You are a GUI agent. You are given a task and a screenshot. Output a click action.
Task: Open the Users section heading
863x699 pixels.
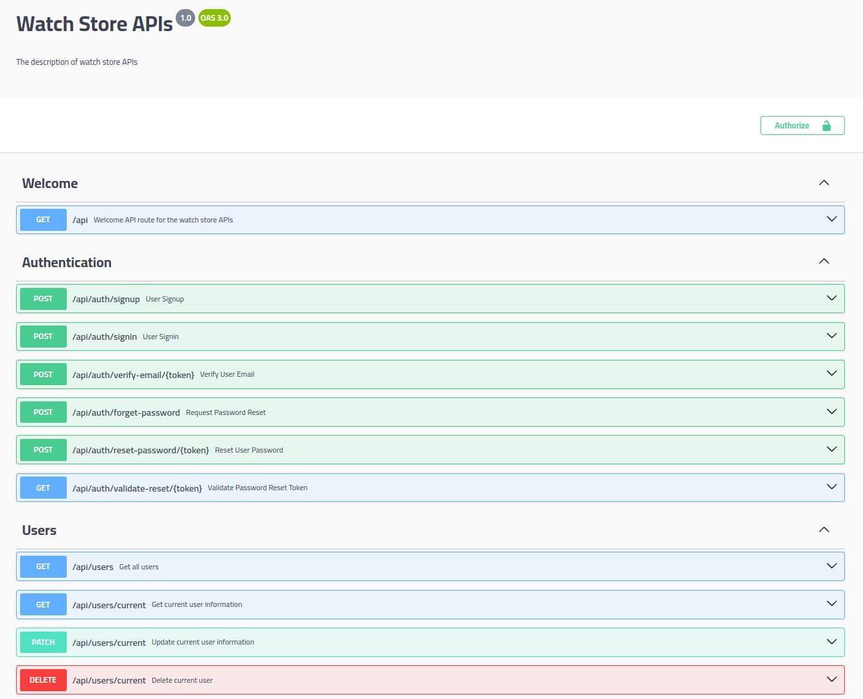point(39,530)
